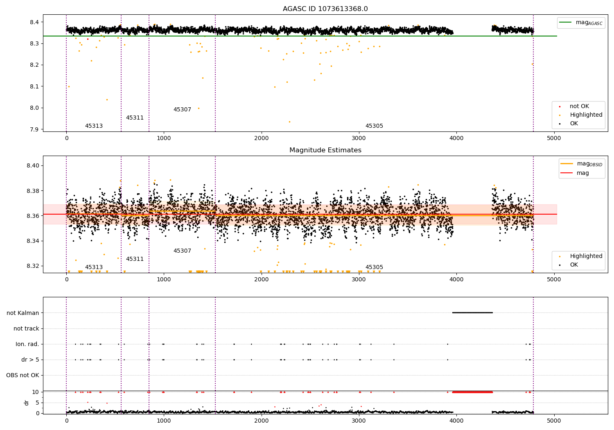Click the '8.36' y-tick of middle plot
The width and height of the screenshot is (614, 430).
pyautogui.click(x=32, y=216)
